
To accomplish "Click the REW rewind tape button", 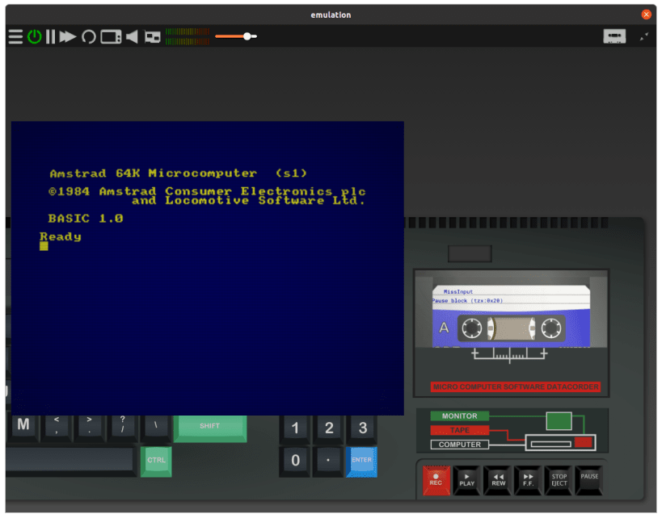I will (x=498, y=481).
